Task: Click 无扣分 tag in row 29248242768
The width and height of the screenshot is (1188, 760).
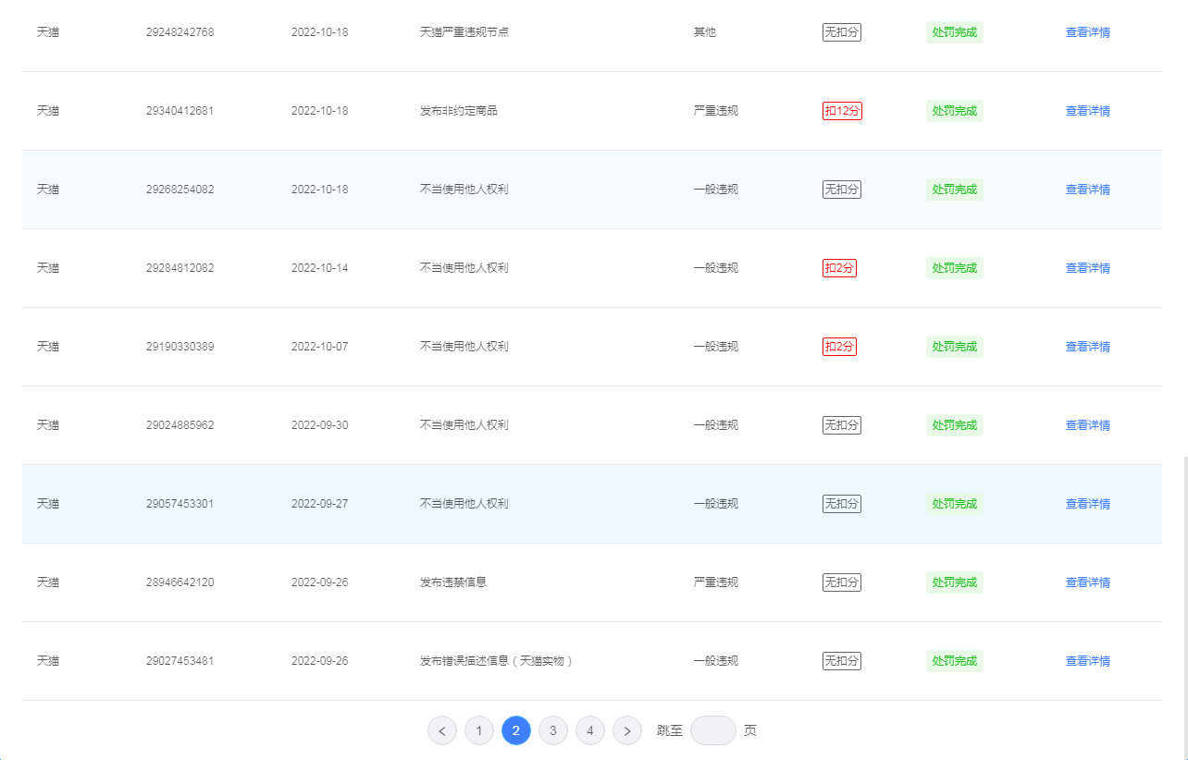Action: coord(842,32)
